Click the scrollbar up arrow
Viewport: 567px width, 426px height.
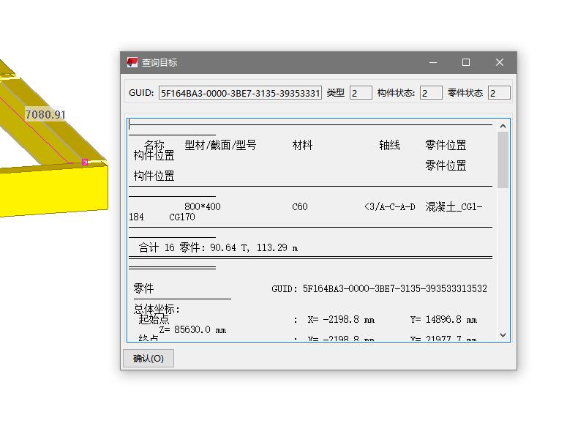pos(503,126)
